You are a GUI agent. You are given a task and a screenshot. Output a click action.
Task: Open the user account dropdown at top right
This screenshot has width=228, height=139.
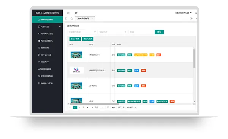point(183,13)
